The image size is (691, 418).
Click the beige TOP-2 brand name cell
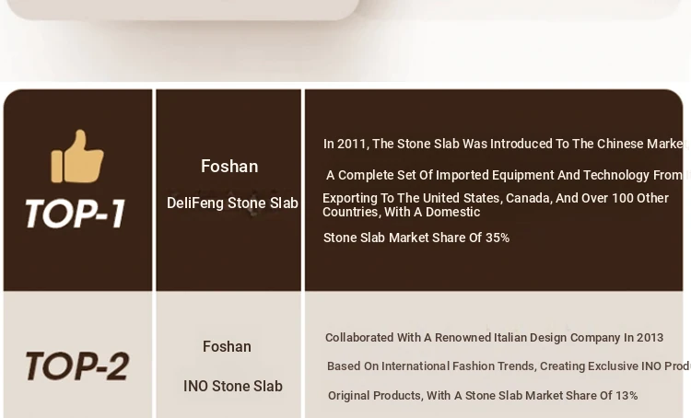coord(228,354)
